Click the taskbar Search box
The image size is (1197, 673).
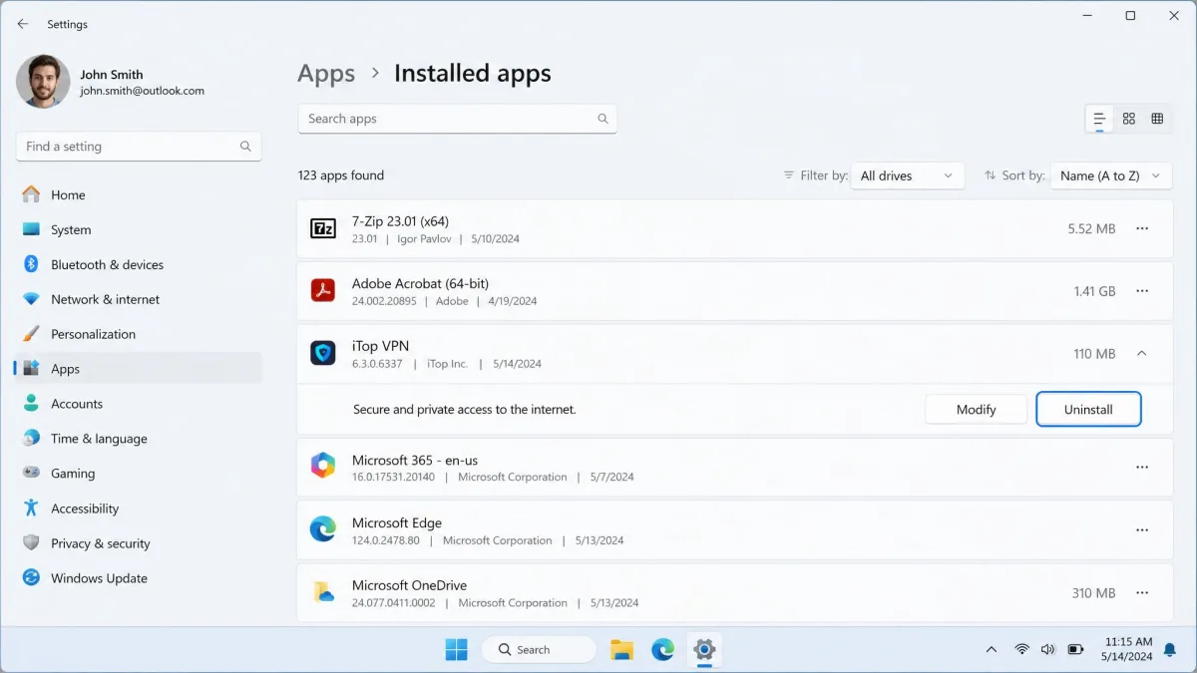[x=539, y=649]
